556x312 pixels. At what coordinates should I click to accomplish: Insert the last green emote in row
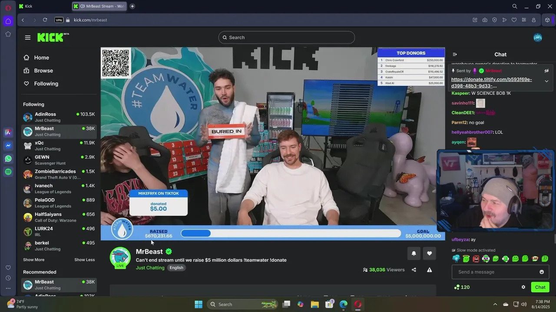tap(545, 259)
